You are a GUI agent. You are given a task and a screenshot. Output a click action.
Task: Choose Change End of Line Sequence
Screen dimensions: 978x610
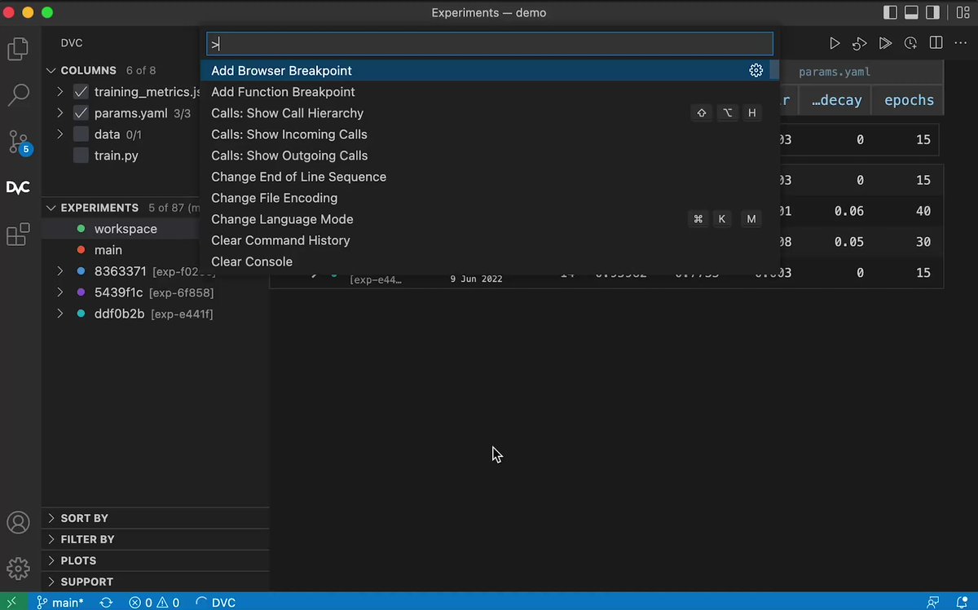pos(489,177)
